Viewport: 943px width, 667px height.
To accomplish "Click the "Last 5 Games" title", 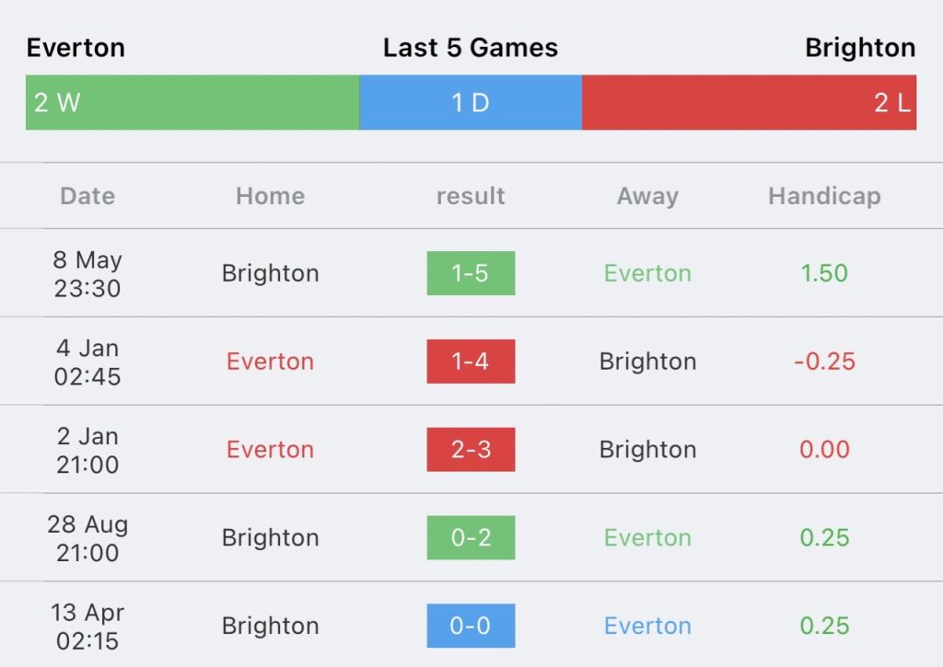I will pyautogui.click(x=471, y=48).
